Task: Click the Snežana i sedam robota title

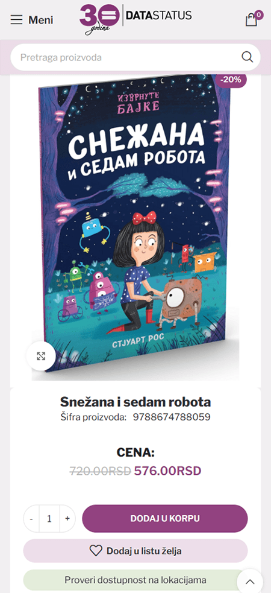Action: pos(135,402)
